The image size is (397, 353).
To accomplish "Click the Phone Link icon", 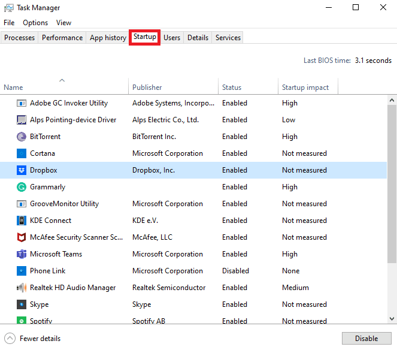I will click(22, 271).
